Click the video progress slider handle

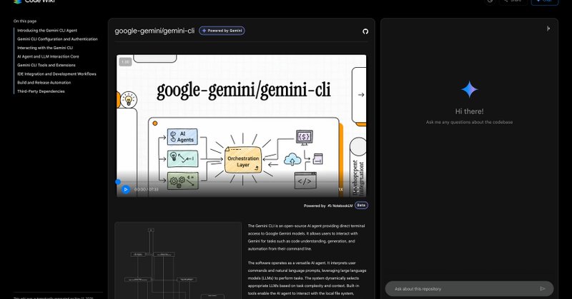pyautogui.click(x=118, y=182)
